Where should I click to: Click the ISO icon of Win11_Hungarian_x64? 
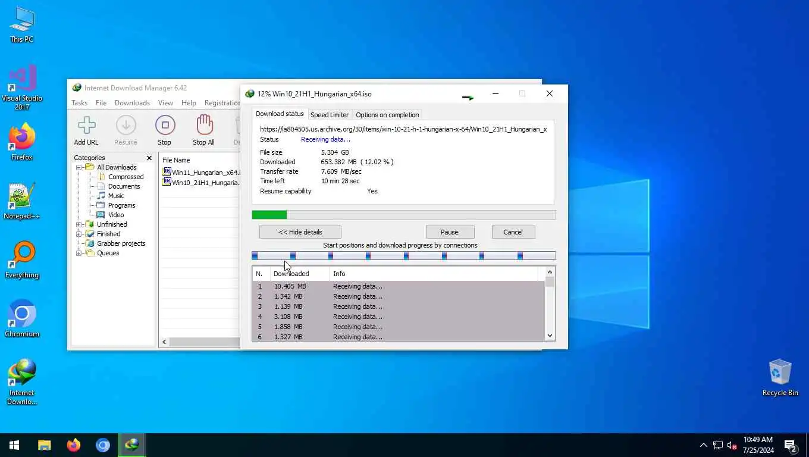(x=167, y=172)
